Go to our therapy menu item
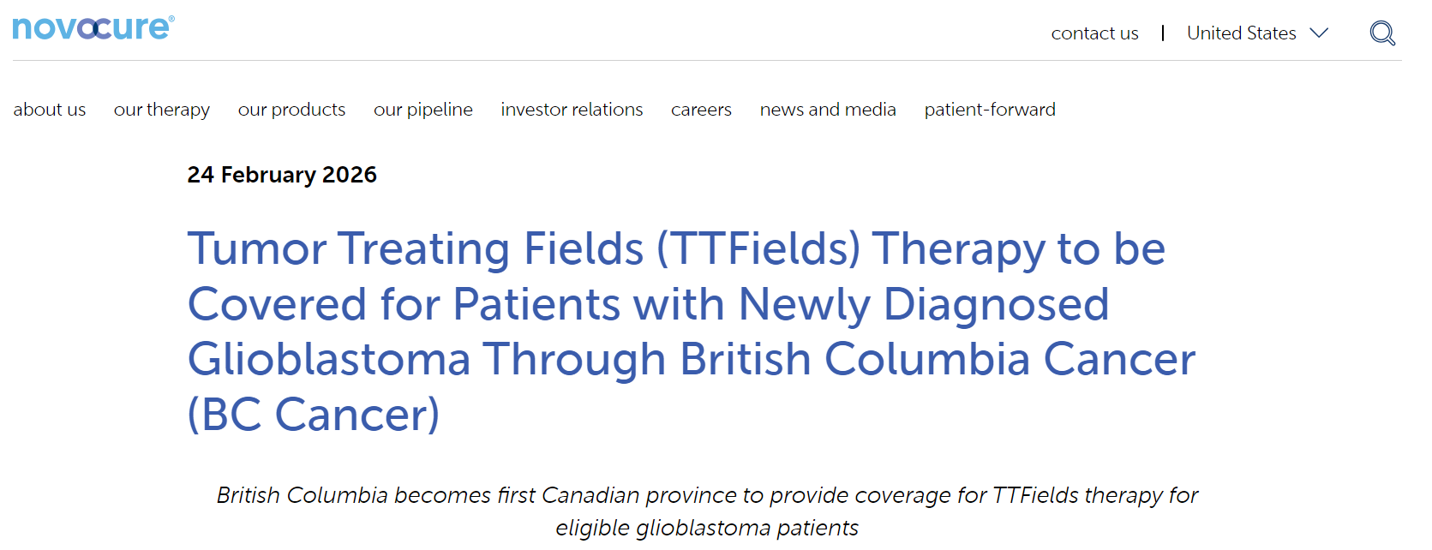 pyautogui.click(x=162, y=110)
